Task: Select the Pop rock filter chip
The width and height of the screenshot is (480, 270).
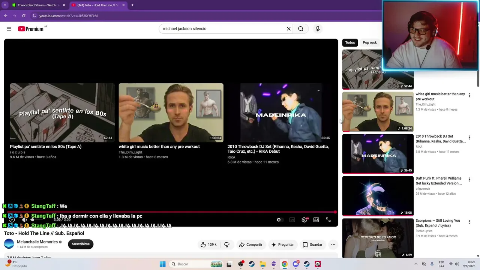Action: pyautogui.click(x=370, y=42)
